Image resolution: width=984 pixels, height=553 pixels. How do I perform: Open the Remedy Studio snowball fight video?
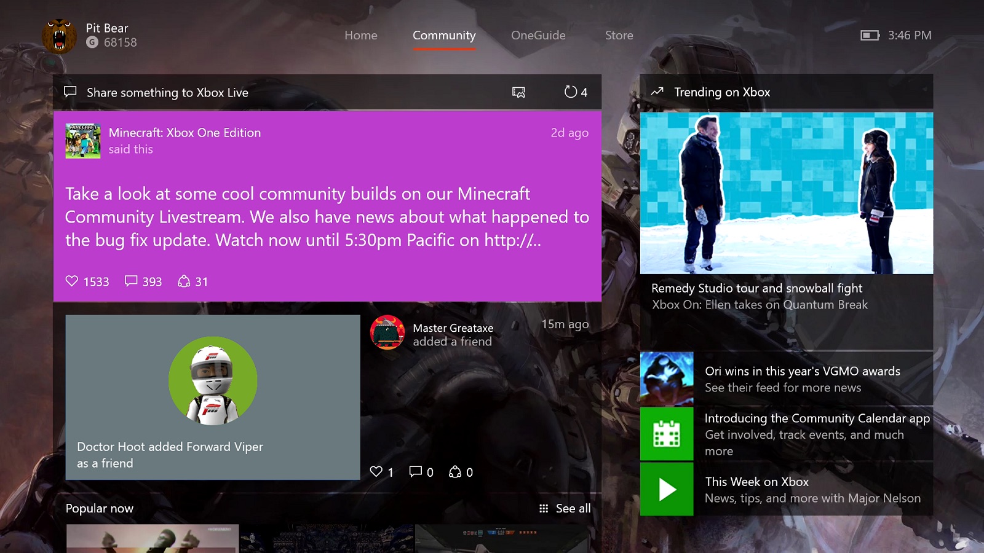tap(787, 194)
